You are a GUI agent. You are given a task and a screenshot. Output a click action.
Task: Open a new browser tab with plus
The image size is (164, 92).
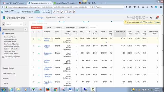pyautogui.click(x=105, y=3)
